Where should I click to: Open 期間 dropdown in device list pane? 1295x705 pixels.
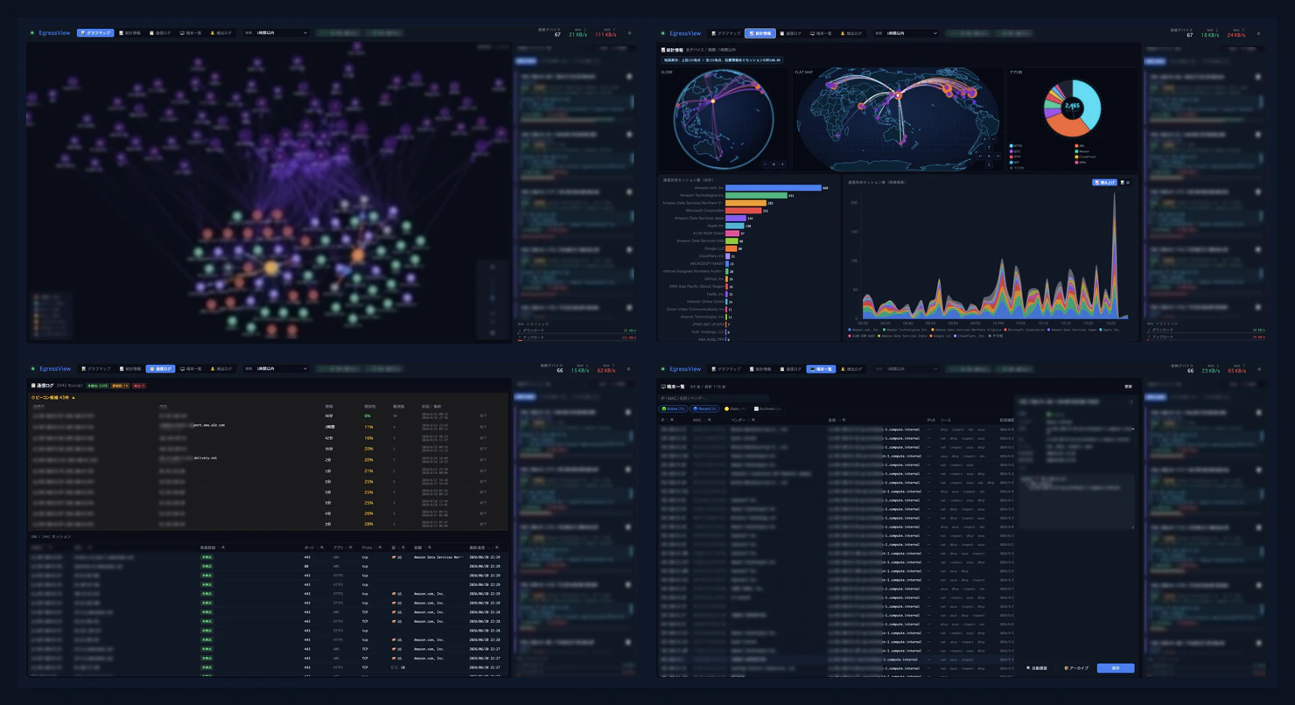coord(906,369)
